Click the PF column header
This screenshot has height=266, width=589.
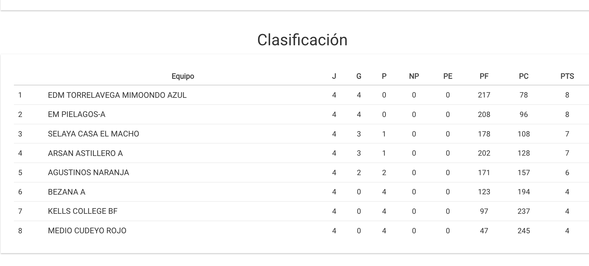tap(484, 76)
